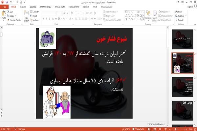Screen dimensions: 197x131
Task: Insert a New Slide
Action: [x=26, y=16]
